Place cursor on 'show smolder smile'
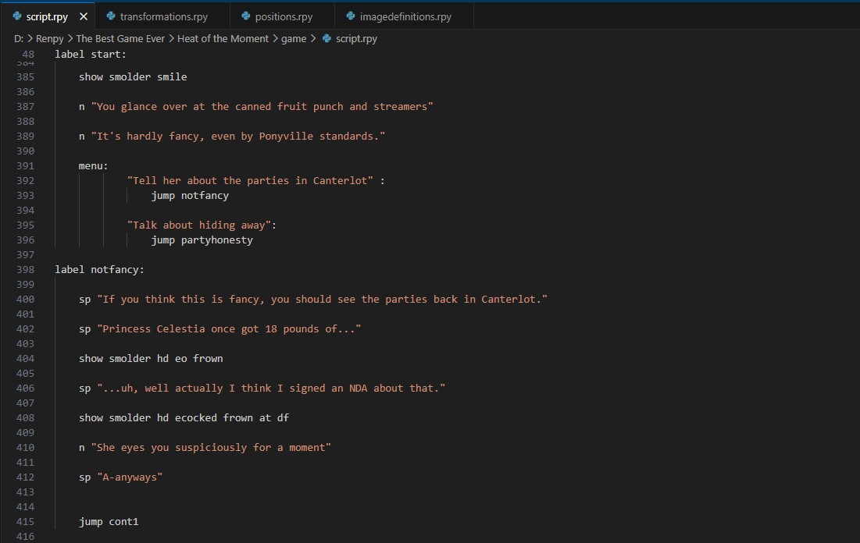This screenshot has height=543, width=860. click(x=133, y=76)
